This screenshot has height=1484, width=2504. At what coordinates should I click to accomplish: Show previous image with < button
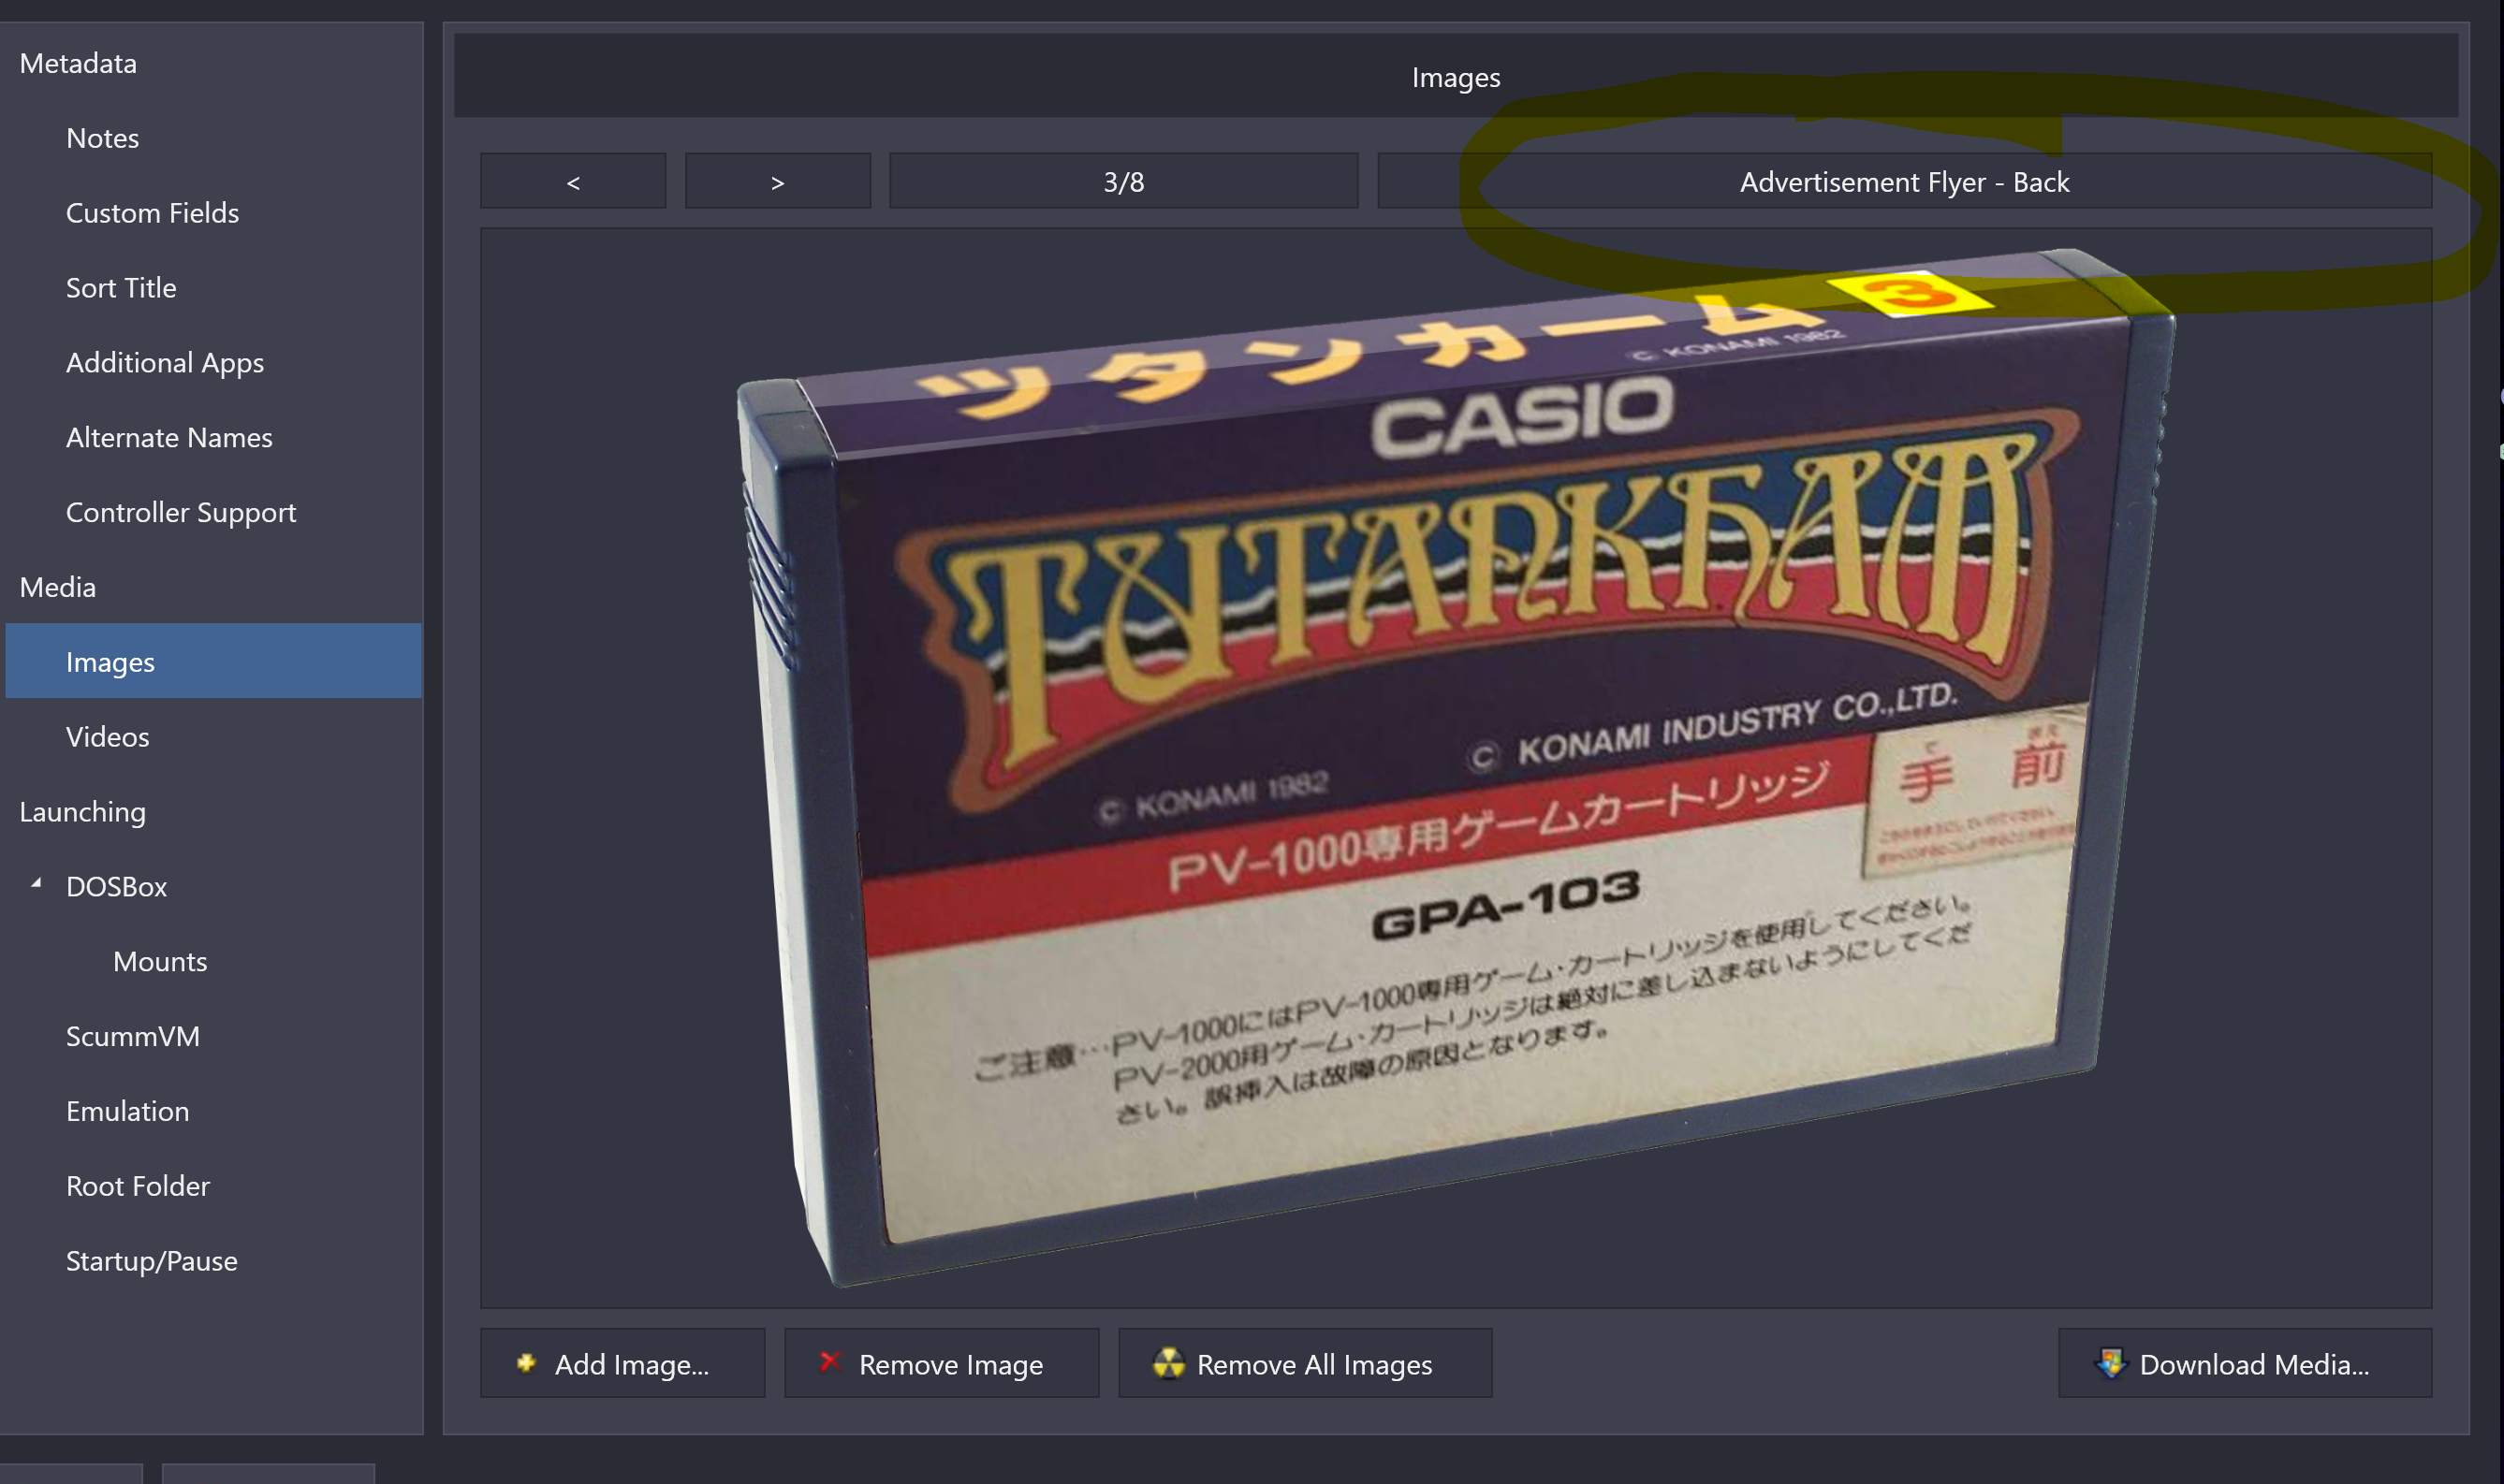pyautogui.click(x=573, y=181)
